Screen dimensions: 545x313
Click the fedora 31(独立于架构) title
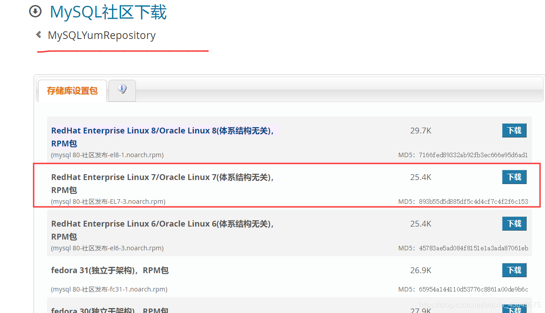(110, 270)
